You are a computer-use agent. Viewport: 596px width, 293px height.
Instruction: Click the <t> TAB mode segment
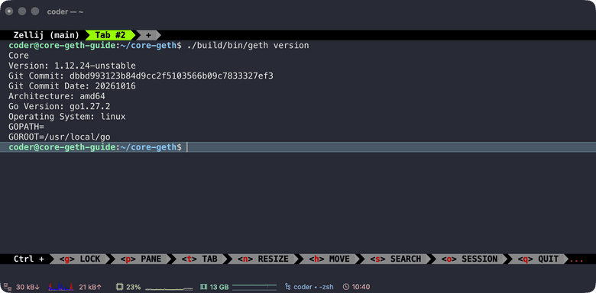point(199,259)
